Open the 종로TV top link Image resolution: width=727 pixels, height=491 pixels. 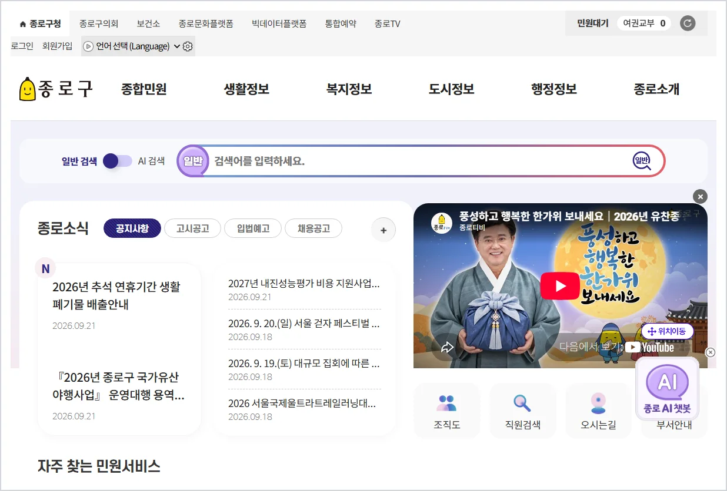(x=387, y=24)
